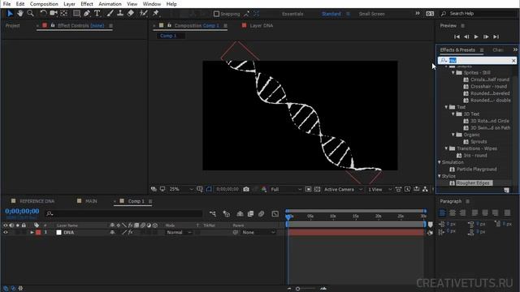520x292 pixels.
Task: Hide the DNA layer with eye toggle
Action: pos(6,233)
